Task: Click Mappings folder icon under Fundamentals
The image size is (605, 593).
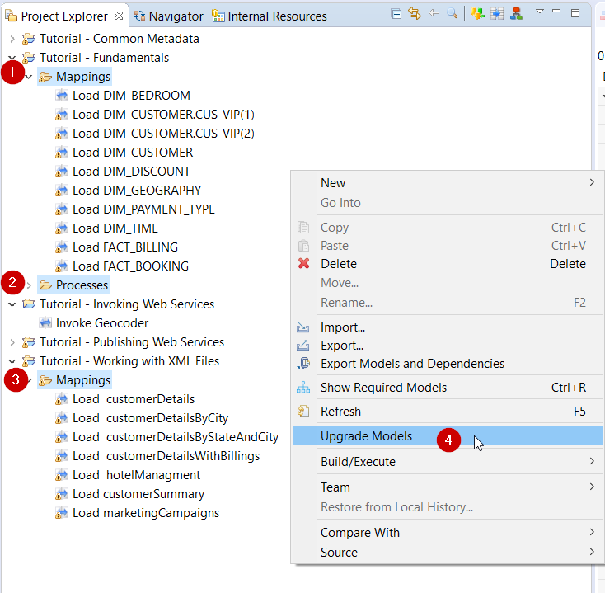Action: tap(45, 77)
